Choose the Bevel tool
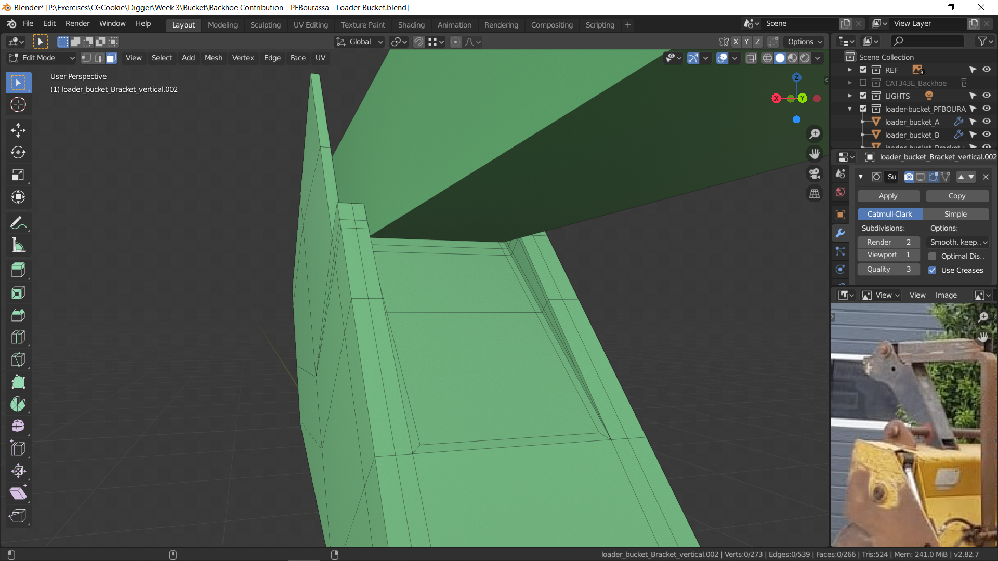 point(18,315)
